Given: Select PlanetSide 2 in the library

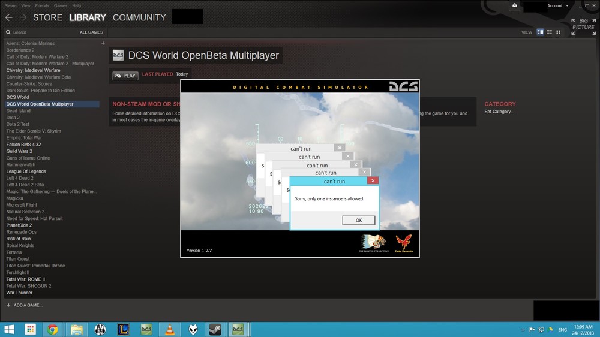Looking at the screenshot, I should click(x=19, y=225).
